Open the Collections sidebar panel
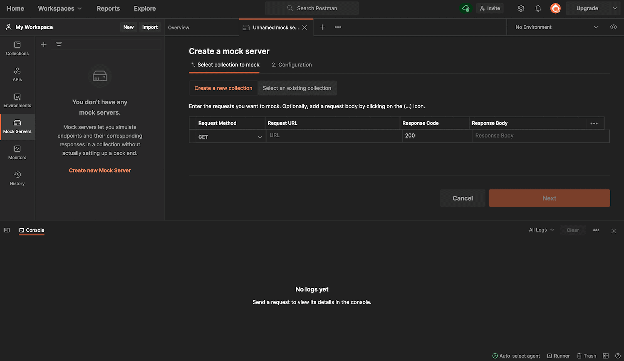Viewport: 624px width, 361px height. [x=17, y=48]
